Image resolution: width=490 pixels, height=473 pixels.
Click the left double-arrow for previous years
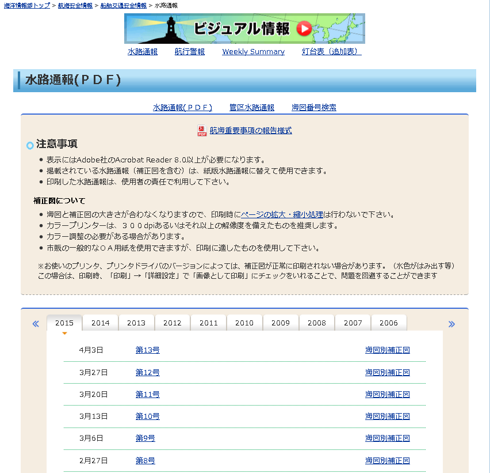(x=36, y=324)
